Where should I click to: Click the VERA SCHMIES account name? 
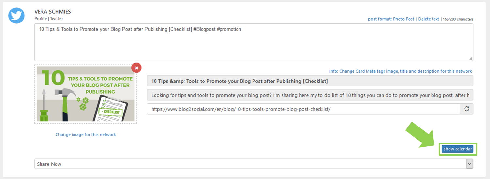pos(53,12)
